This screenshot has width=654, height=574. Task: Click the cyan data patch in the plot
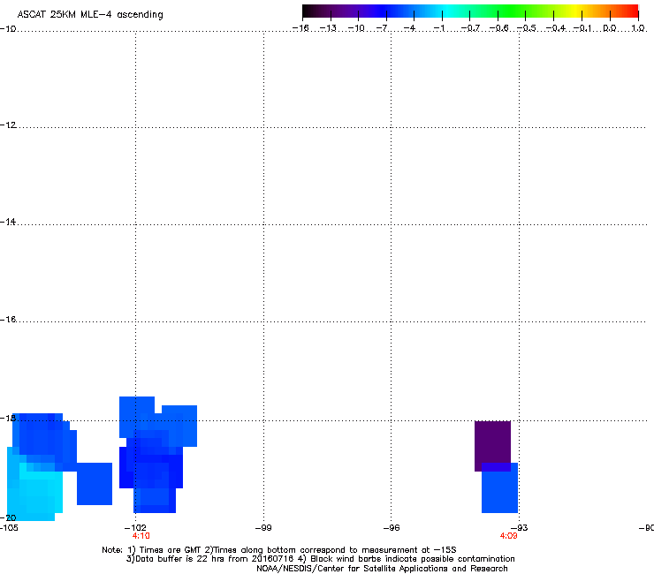(x=35, y=490)
